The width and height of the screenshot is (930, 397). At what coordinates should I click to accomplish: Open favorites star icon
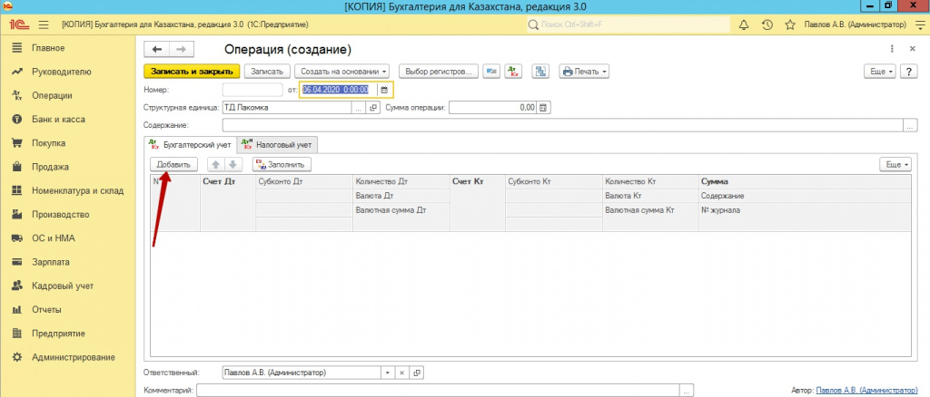[790, 24]
